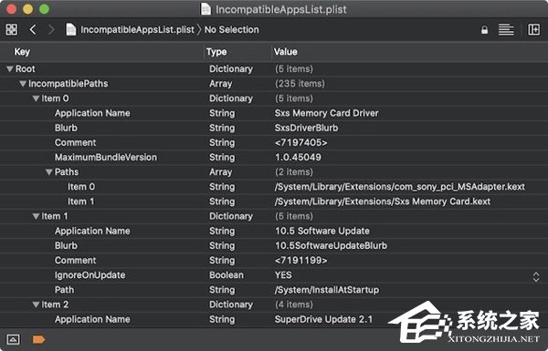Select the Path key under Item 1

64,290
